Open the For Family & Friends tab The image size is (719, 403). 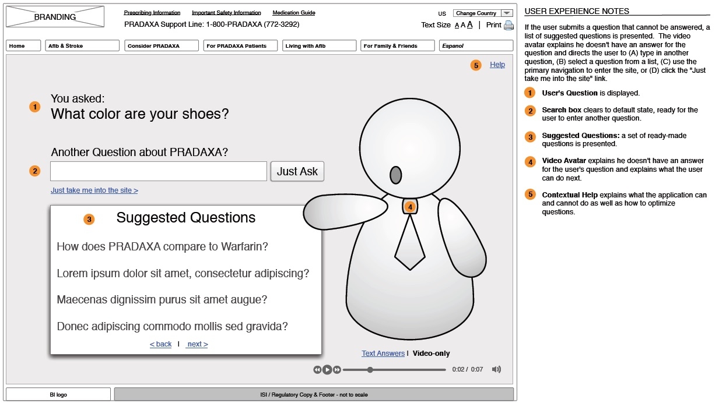tap(398, 45)
